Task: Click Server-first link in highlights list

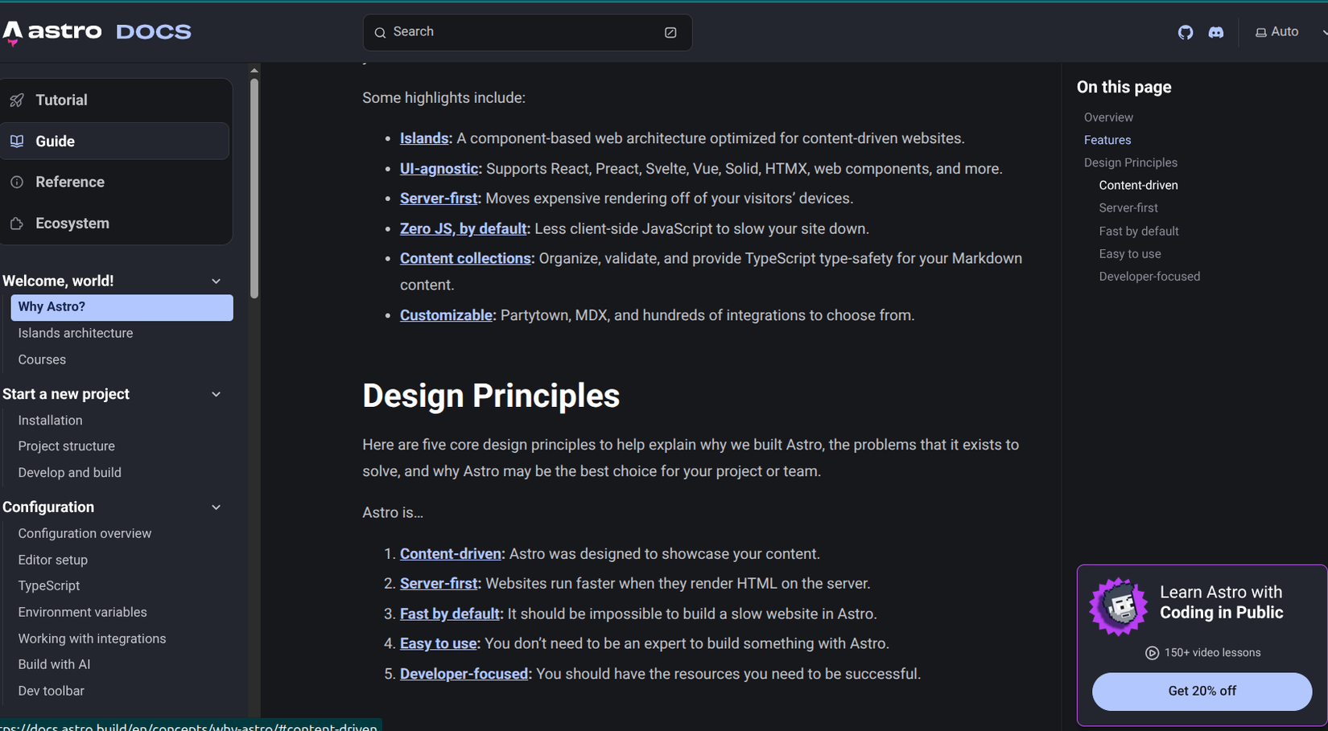Action: [439, 199]
